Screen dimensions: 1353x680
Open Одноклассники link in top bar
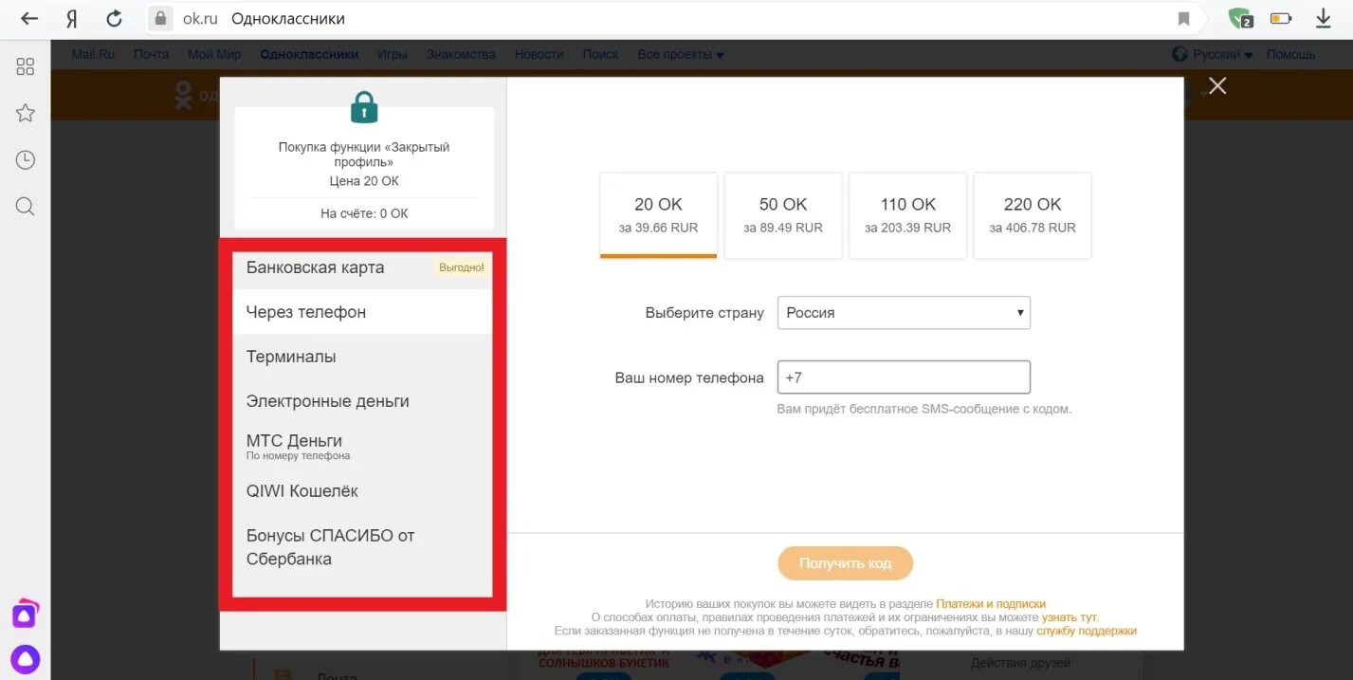(309, 55)
